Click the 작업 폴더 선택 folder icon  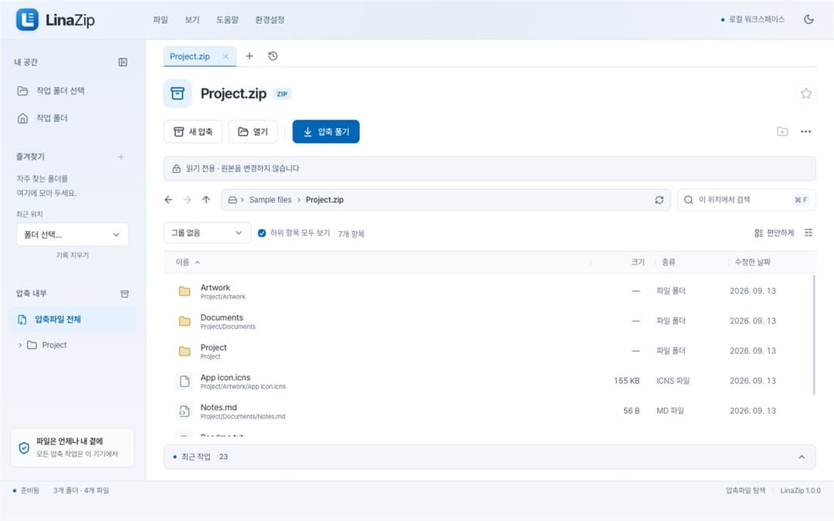point(22,91)
